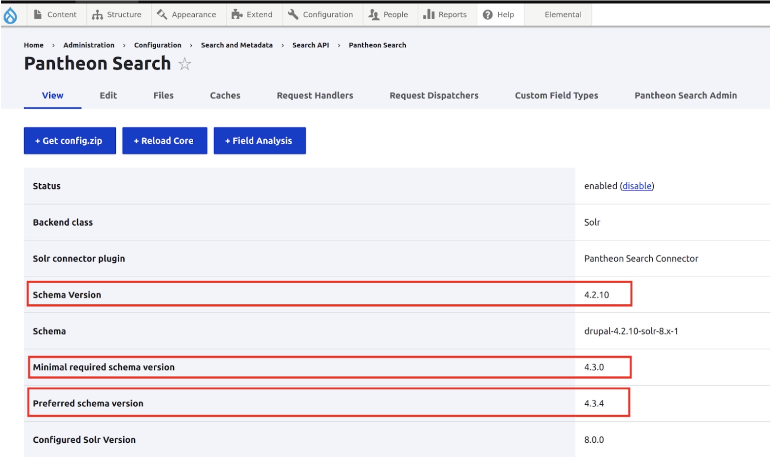Click the 4.3.4 preferred version value

tap(594, 404)
